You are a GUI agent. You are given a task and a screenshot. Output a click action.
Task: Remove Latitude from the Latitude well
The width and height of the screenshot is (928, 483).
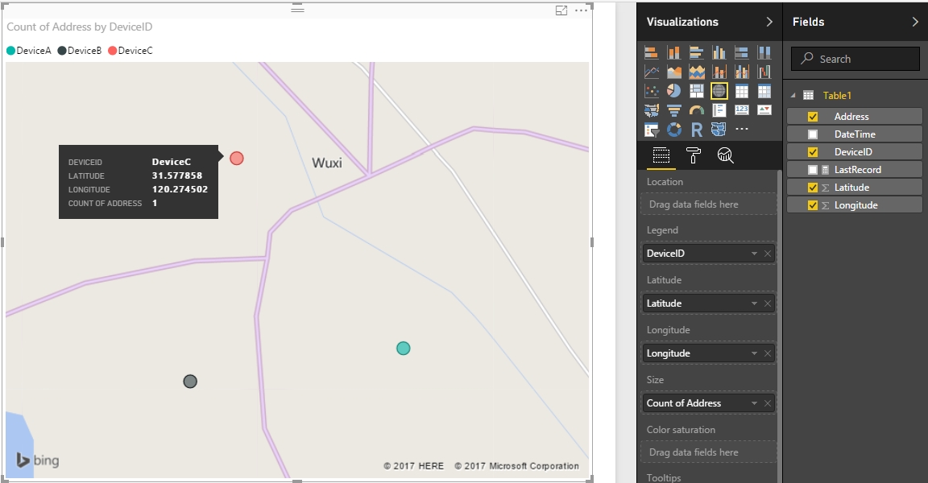768,303
